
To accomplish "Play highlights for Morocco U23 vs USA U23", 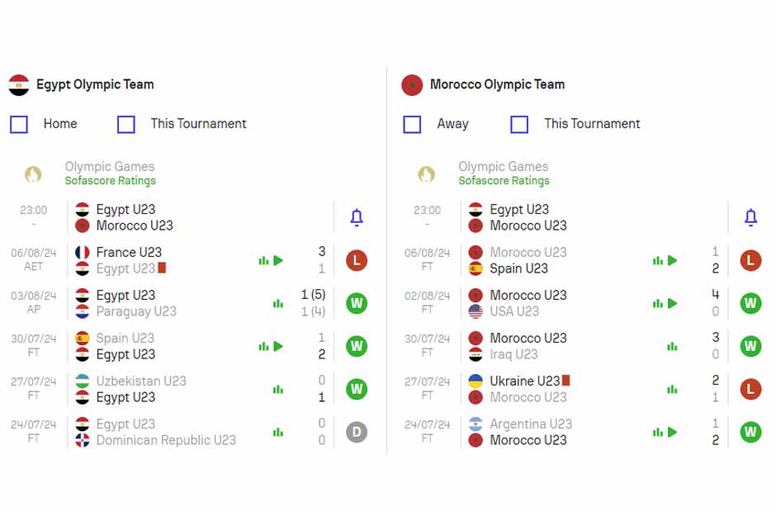I will tap(672, 304).
